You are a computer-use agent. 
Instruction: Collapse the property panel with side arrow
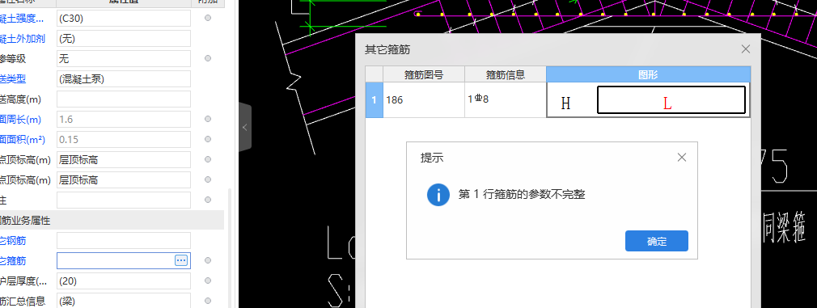pos(245,127)
